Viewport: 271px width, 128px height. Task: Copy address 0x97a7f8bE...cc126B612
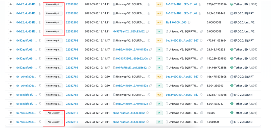point(149,68)
